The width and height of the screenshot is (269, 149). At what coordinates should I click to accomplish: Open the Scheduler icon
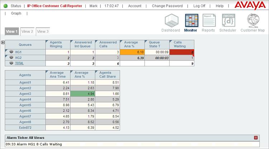(228, 20)
